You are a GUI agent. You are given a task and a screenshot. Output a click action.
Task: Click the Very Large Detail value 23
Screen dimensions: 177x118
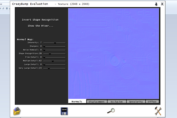(40, 68)
